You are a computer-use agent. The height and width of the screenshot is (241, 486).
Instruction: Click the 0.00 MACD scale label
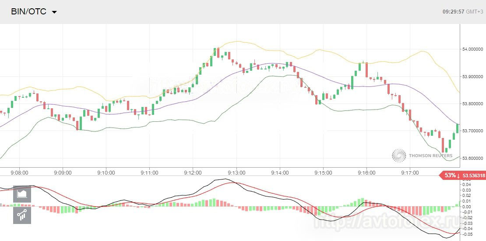[467, 207]
